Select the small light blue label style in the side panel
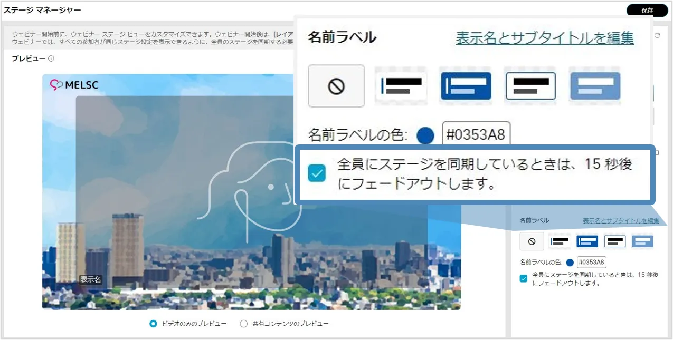 coord(642,241)
